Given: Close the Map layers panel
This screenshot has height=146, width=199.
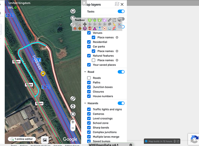Looking at the screenshot, I should pyautogui.click(x=122, y=4).
